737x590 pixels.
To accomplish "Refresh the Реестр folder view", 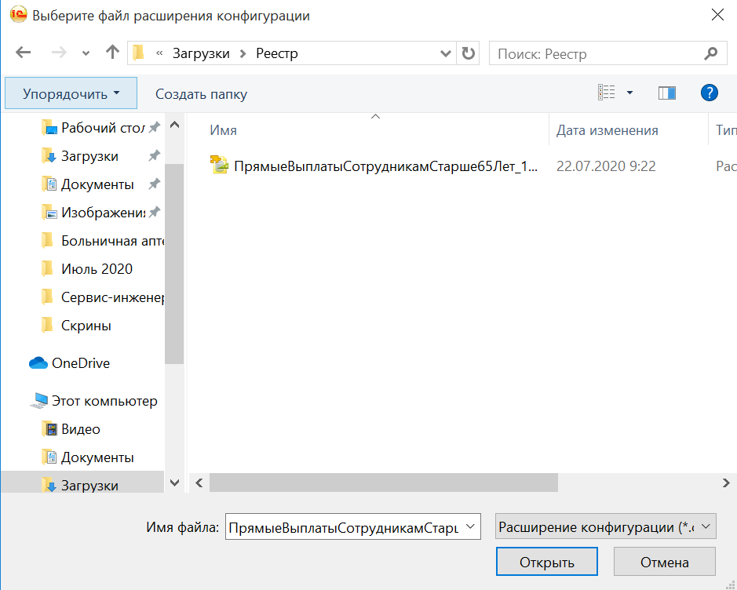I will pos(469,53).
